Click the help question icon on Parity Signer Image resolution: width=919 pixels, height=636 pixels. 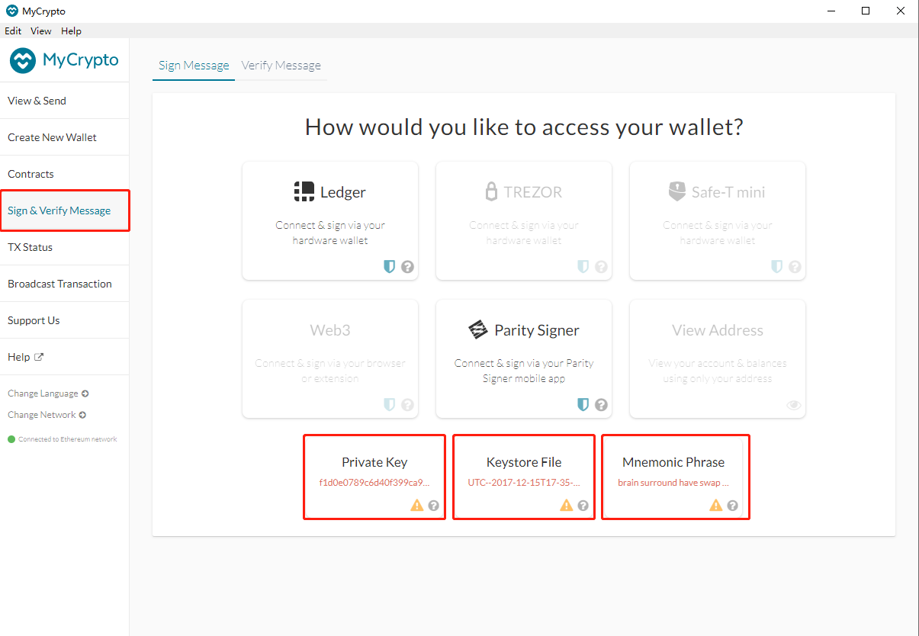pyautogui.click(x=602, y=405)
